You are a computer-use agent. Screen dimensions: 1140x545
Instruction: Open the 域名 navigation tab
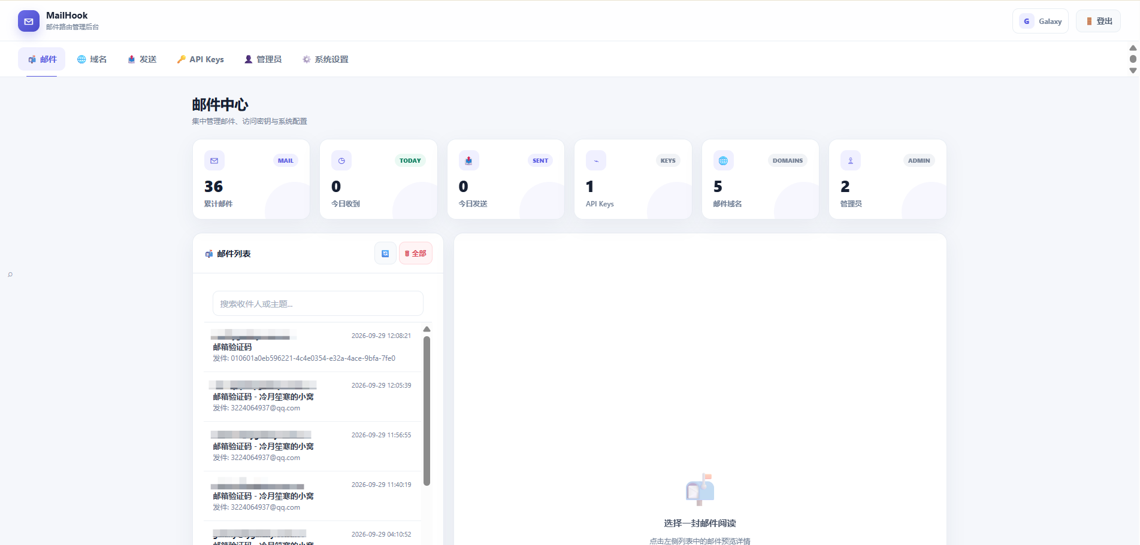click(x=92, y=59)
